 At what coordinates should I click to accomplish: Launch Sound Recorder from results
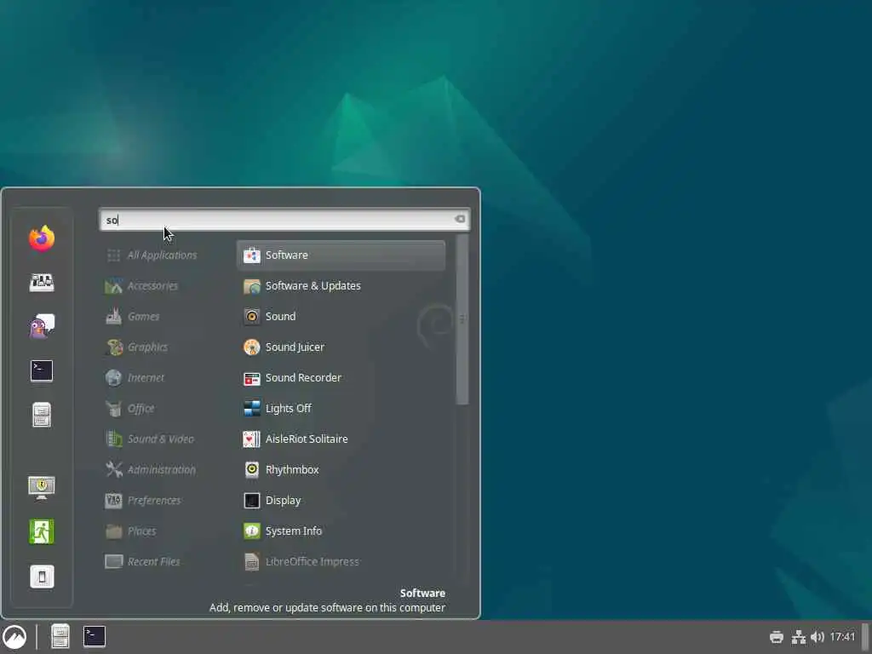(x=341, y=377)
